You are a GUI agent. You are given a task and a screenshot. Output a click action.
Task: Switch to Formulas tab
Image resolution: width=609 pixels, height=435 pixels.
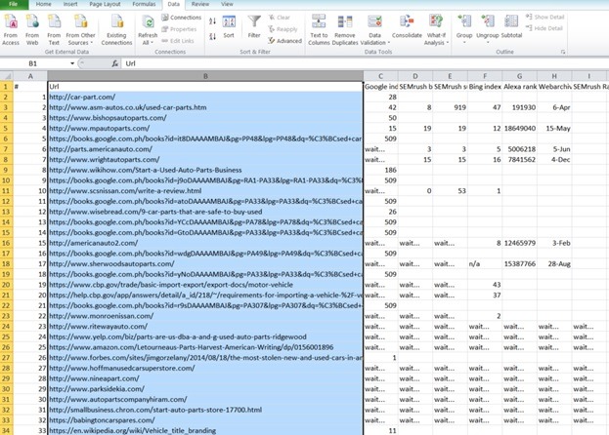144,4
